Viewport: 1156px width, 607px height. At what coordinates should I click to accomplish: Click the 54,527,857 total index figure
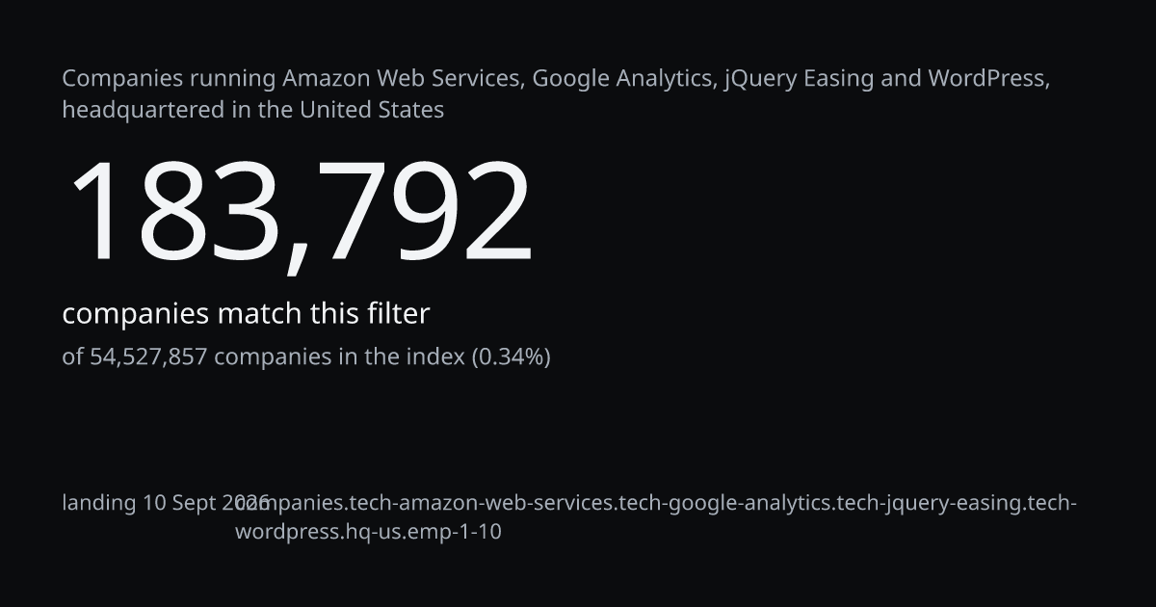[x=148, y=357]
